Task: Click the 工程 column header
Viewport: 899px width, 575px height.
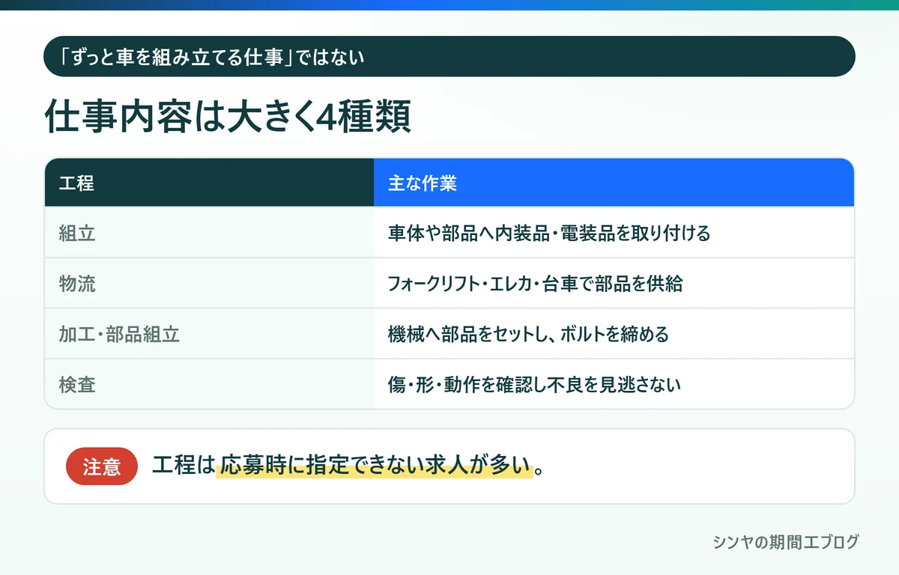Action: (209, 183)
